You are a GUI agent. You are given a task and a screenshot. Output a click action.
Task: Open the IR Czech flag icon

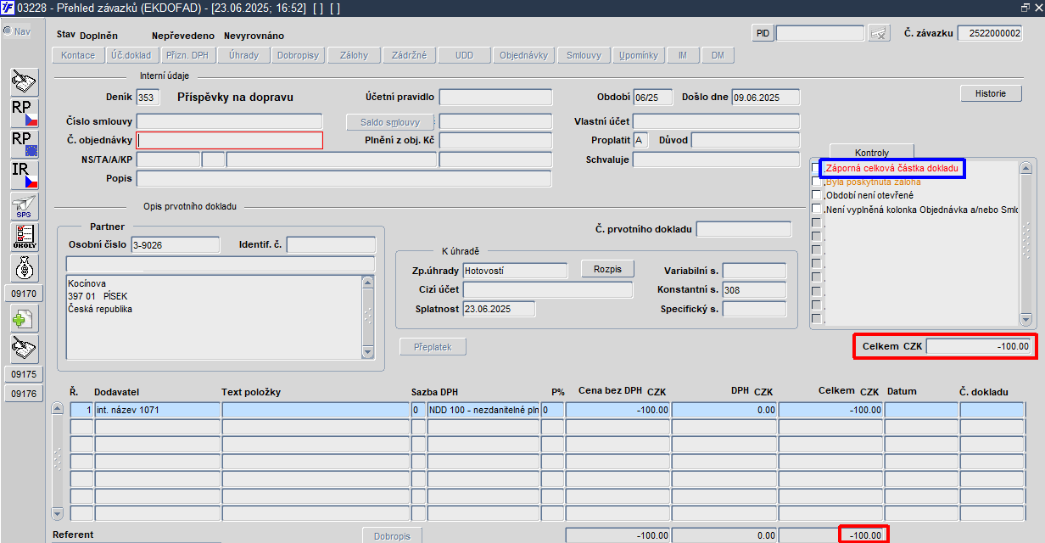[x=25, y=175]
